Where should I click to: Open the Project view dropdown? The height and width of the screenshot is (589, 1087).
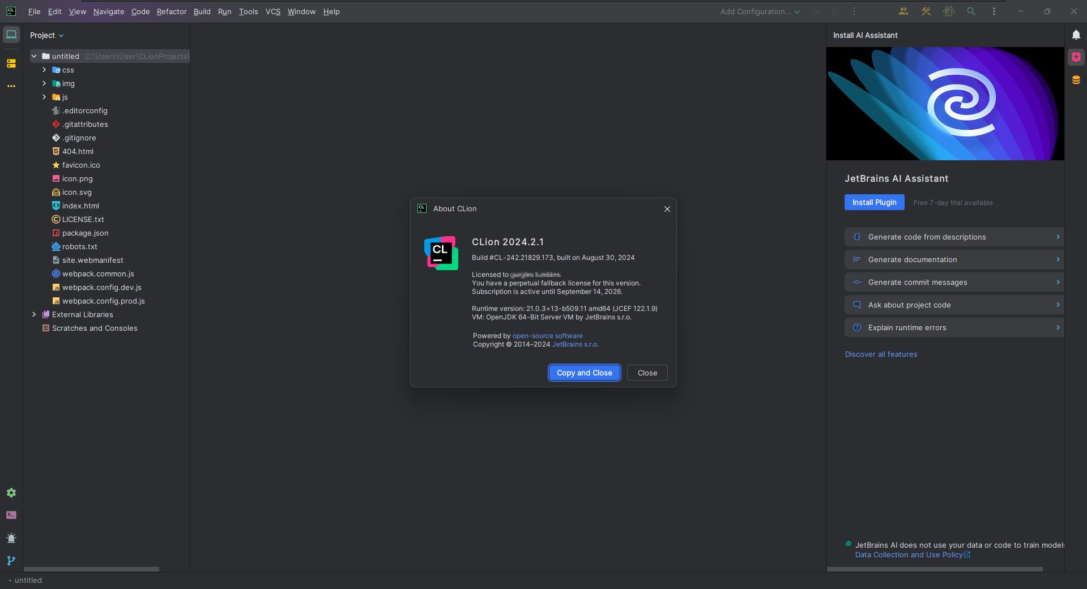(x=47, y=35)
